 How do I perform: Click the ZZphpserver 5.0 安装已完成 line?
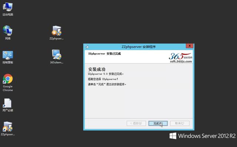[106, 74]
